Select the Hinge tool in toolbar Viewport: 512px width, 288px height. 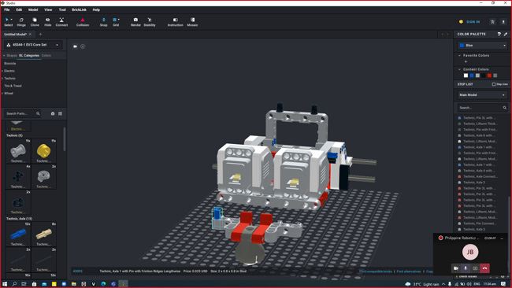(x=21, y=22)
